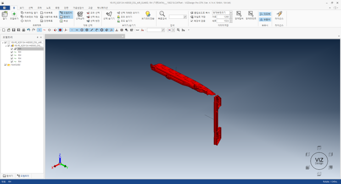Toggle the 탐색기 panel button in ribbon
This screenshot has width=341, height=184.
(x=65, y=17)
